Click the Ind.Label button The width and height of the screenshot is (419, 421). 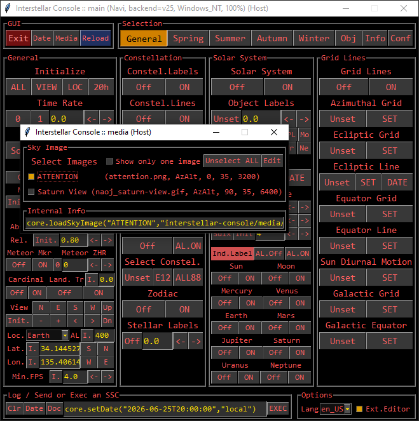click(x=232, y=253)
